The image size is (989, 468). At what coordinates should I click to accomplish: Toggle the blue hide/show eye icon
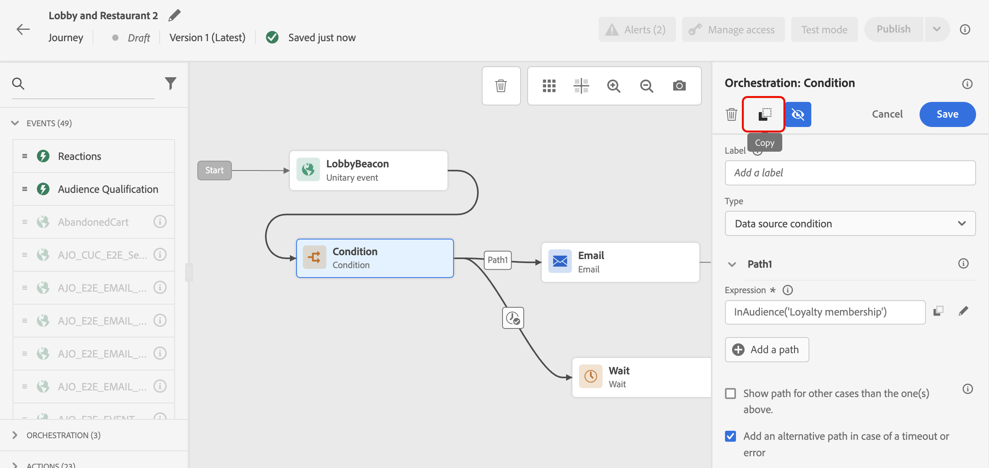pyautogui.click(x=798, y=114)
